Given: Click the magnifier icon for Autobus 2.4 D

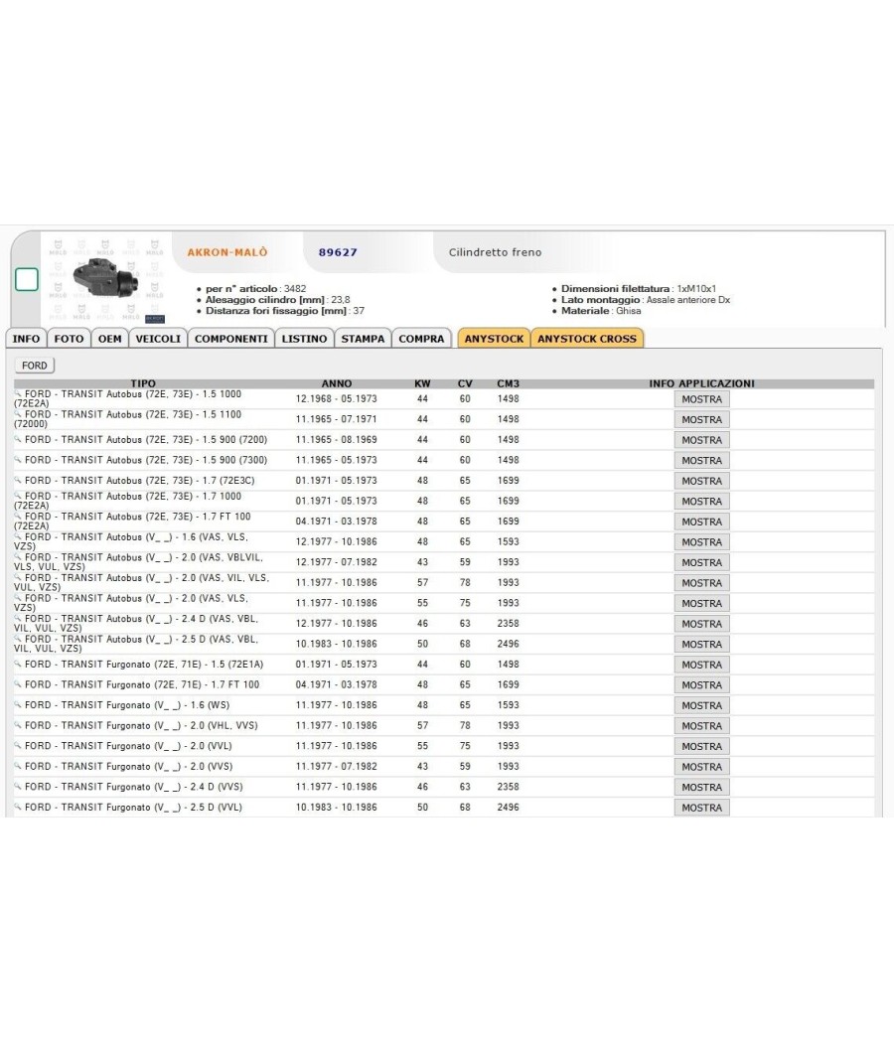Looking at the screenshot, I should [18, 618].
